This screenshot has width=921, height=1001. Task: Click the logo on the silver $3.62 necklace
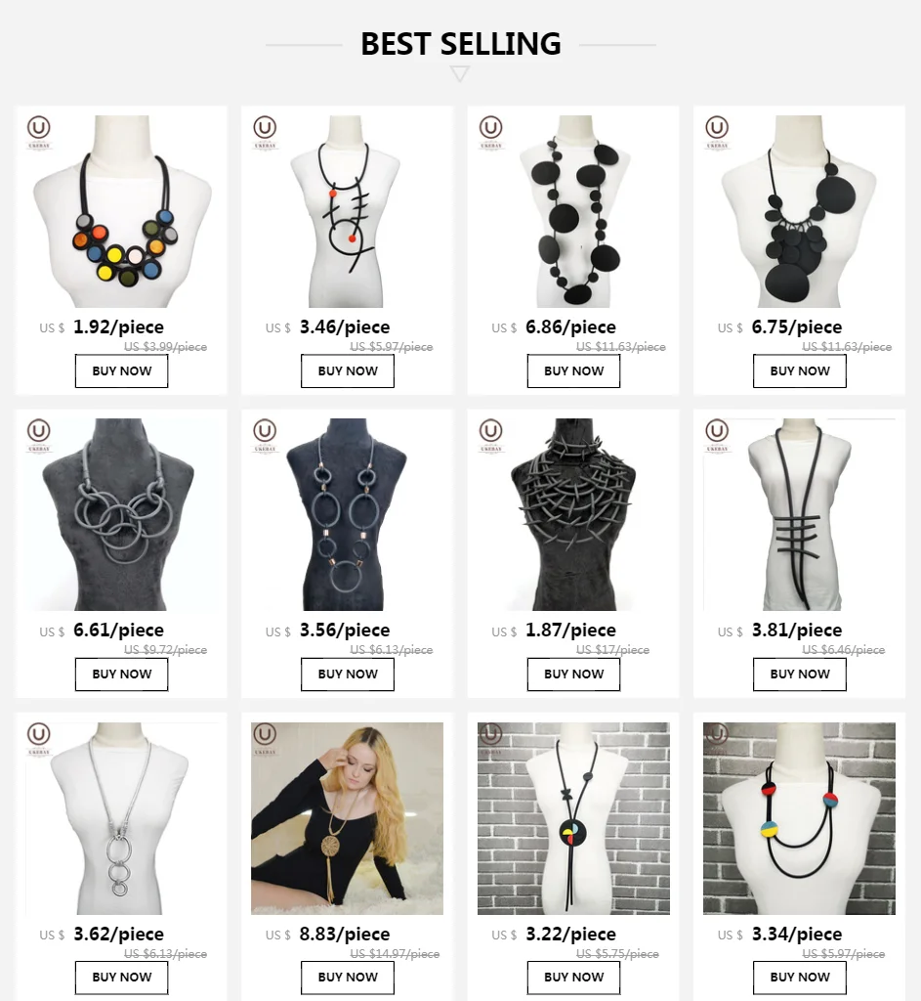click(39, 739)
